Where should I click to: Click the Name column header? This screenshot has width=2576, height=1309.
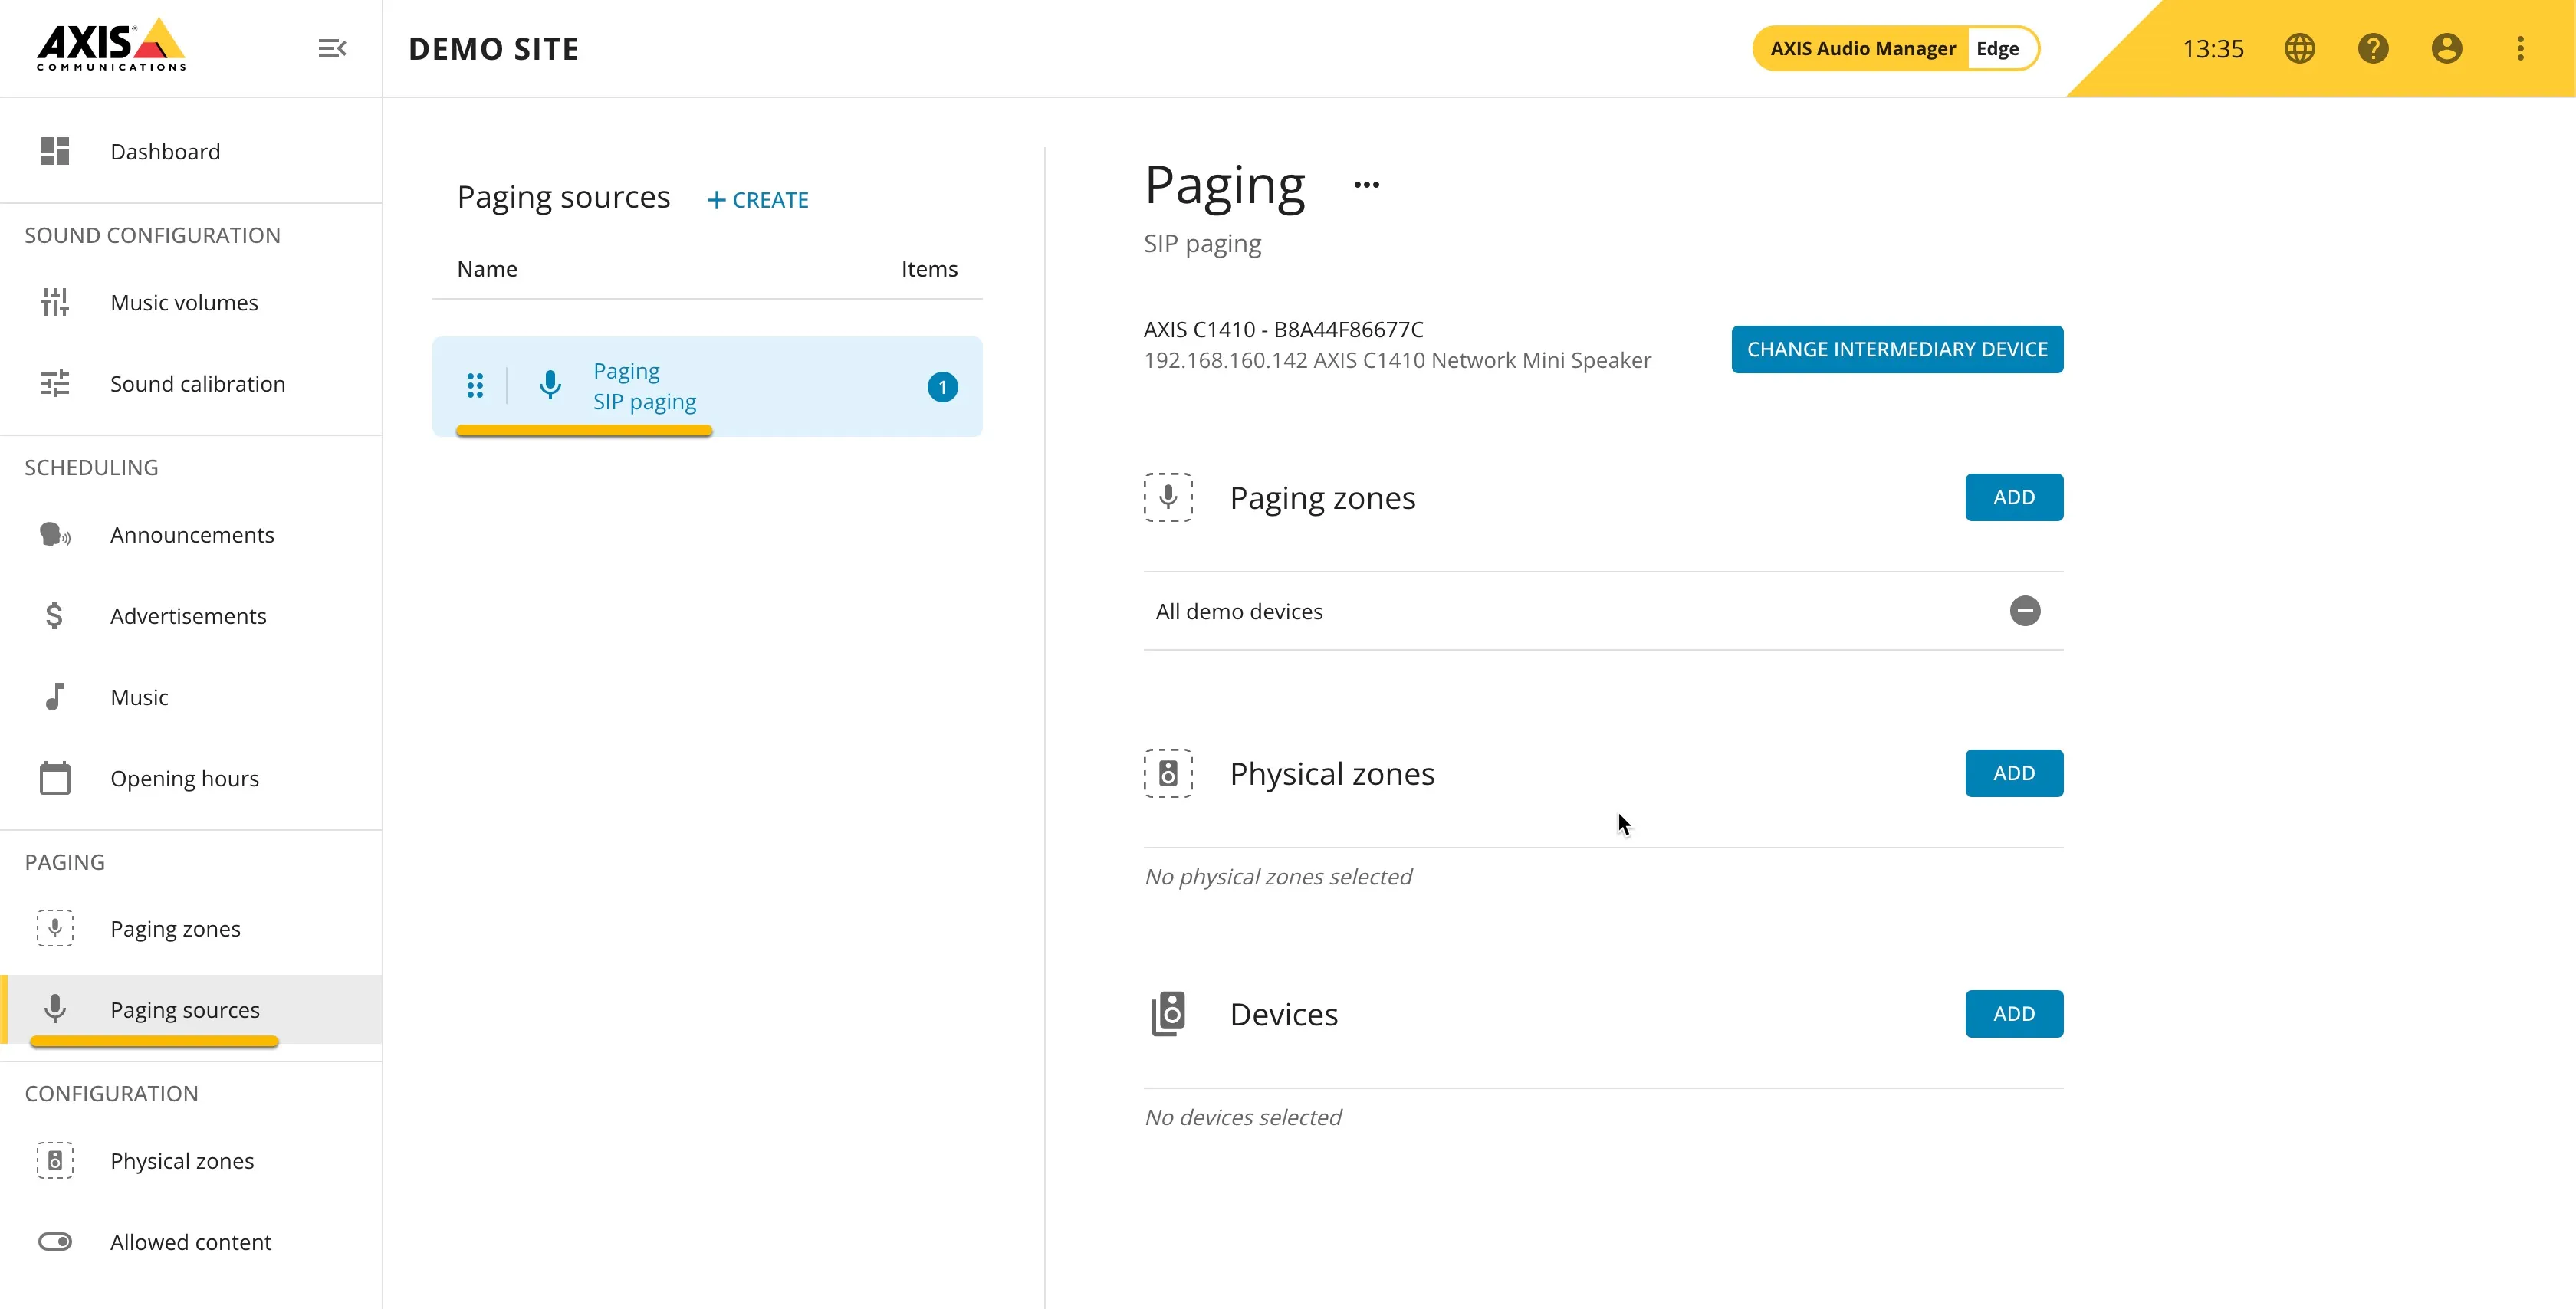(x=487, y=268)
